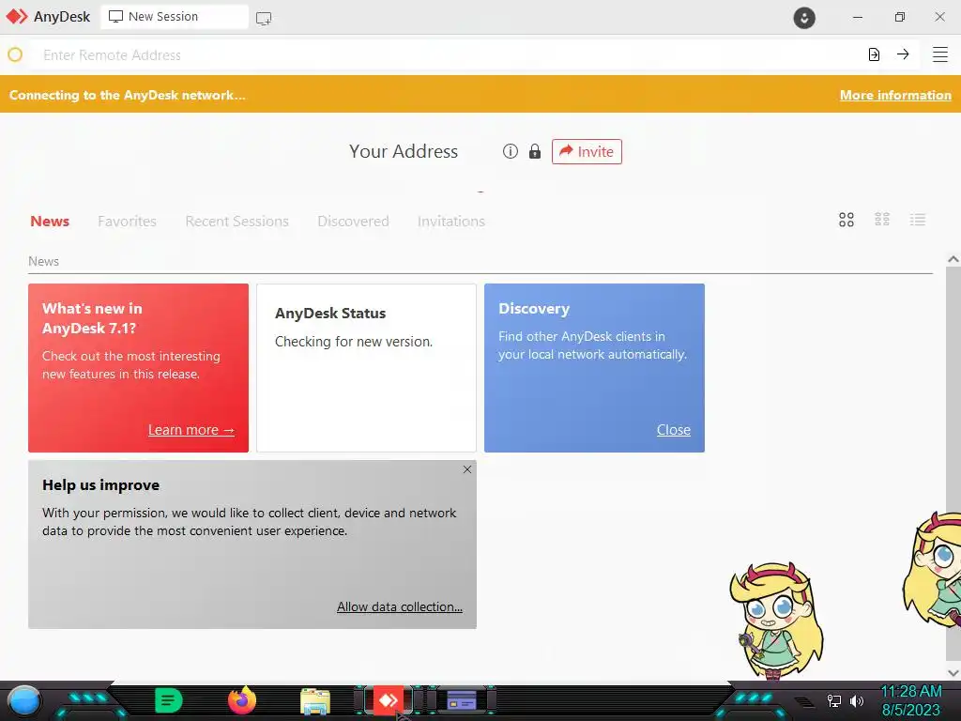Click the AnyDesk Status card
The height and width of the screenshot is (721, 961).
point(366,368)
